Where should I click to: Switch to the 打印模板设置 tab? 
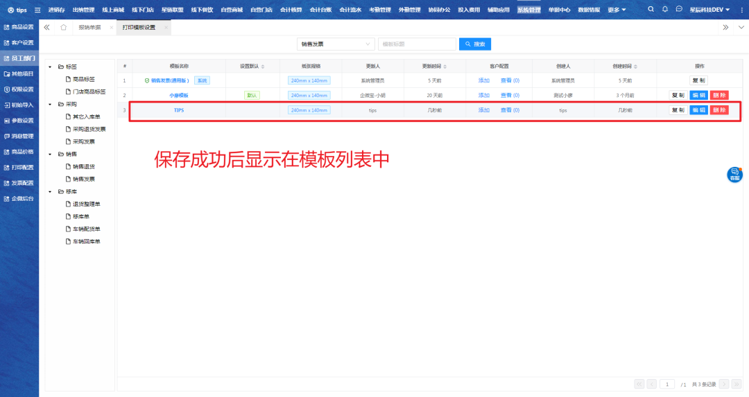pyautogui.click(x=139, y=27)
